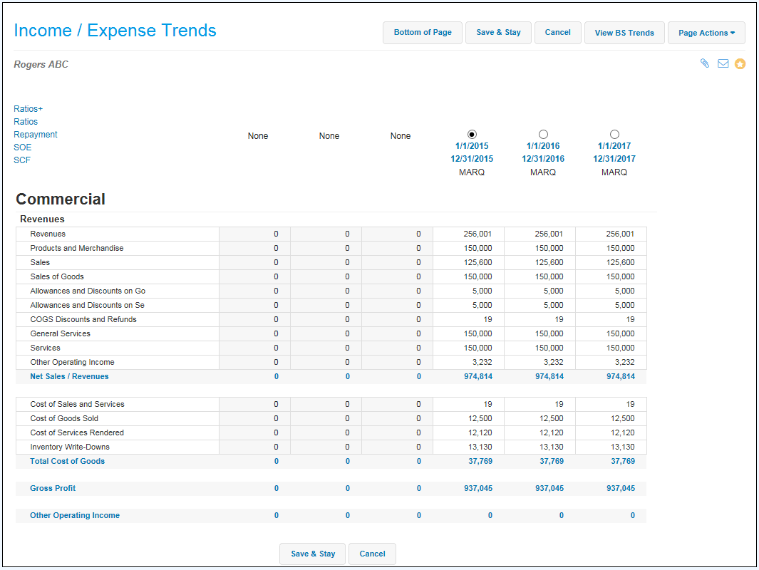Edit Allowances and Discounts on Go 2015 value
Screen dimensions: 759x570
[x=468, y=291]
